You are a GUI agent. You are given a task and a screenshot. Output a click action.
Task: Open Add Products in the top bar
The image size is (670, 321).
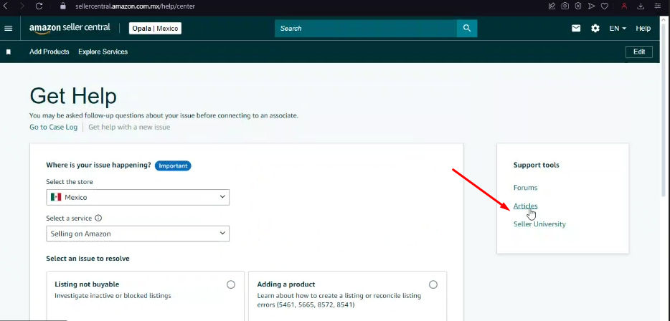coord(49,52)
